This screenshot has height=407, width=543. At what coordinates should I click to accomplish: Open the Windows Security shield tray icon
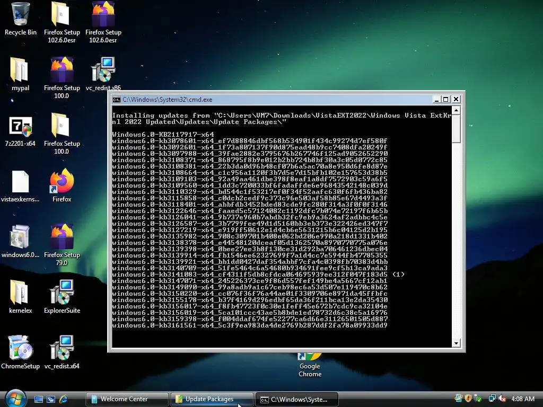pos(468,399)
